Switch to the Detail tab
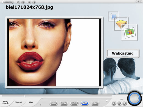The image size is (143, 107). click(18, 102)
